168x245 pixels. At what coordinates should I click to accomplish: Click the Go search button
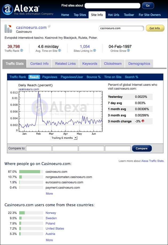pyautogui.click(x=148, y=6)
